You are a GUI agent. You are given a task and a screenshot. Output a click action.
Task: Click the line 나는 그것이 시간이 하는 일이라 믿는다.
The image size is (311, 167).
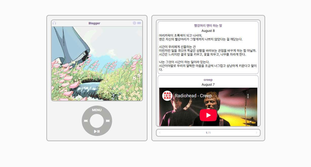pos(184,62)
